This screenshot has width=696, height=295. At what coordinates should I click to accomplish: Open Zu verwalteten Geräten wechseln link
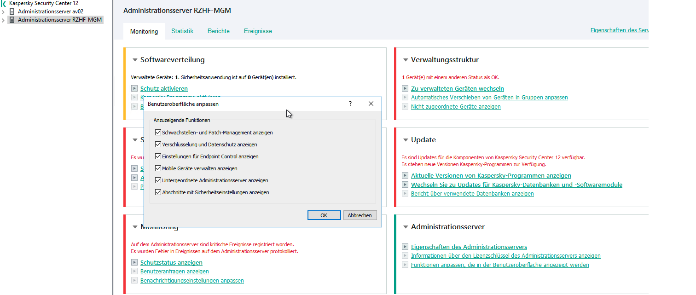pos(458,88)
